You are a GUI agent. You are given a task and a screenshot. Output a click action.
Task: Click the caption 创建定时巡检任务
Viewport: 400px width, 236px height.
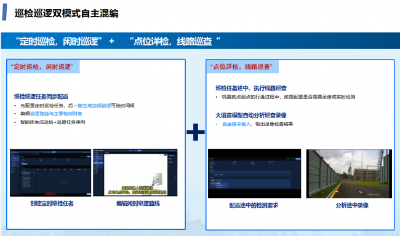pos(52,203)
